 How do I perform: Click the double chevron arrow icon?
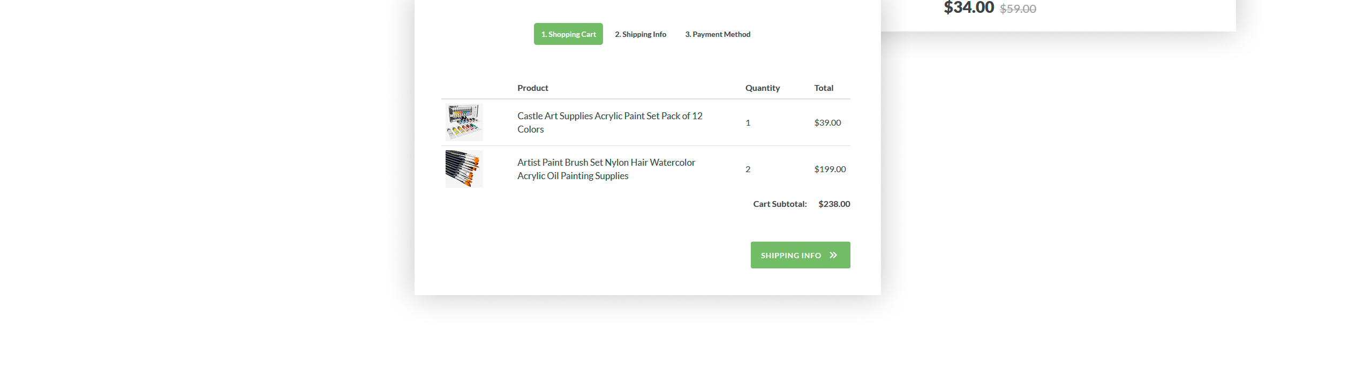coord(833,255)
